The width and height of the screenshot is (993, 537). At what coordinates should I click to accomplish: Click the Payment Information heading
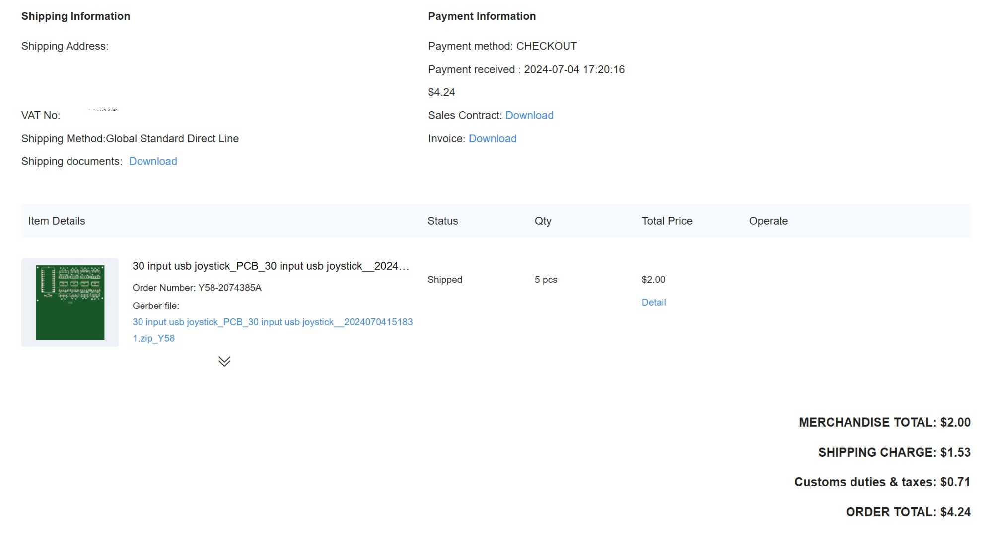point(482,16)
